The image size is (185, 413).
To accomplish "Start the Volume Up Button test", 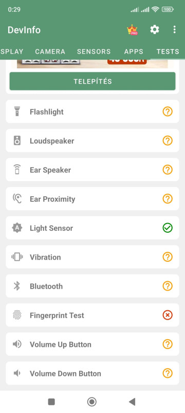I will pyautogui.click(x=92, y=344).
